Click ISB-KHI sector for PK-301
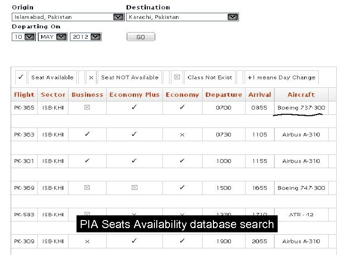The width and height of the screenshot is (340, 255). tap(53, 161)
